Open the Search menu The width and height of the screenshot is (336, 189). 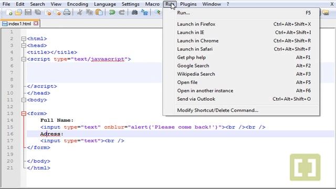[x=37, y=4]
